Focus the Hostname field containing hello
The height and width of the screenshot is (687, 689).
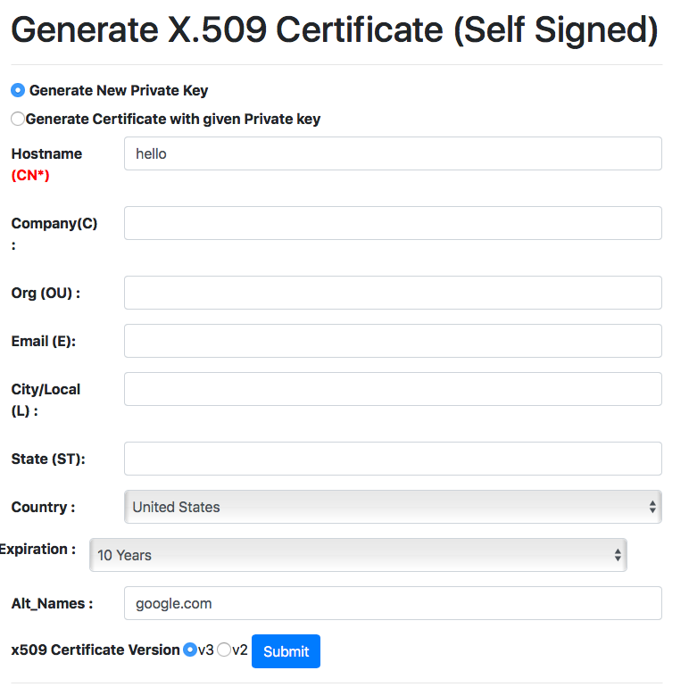393,153
